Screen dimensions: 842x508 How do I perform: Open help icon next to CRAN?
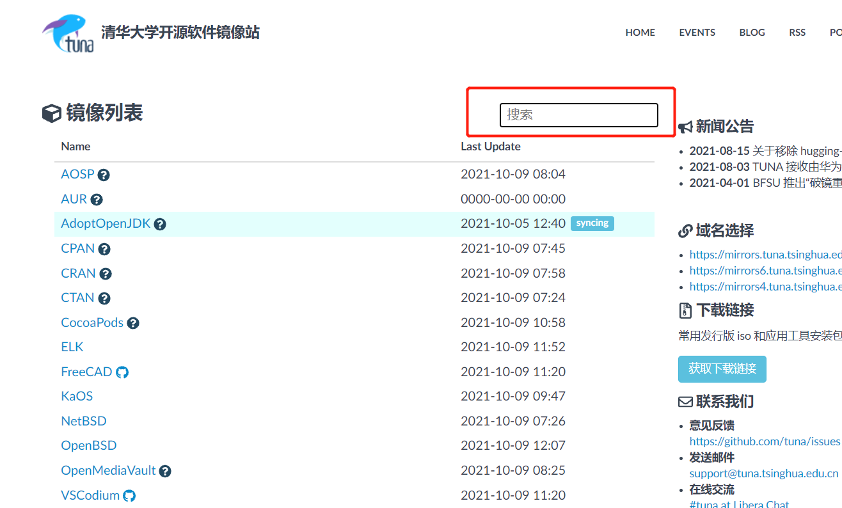[x=106, y=274]
